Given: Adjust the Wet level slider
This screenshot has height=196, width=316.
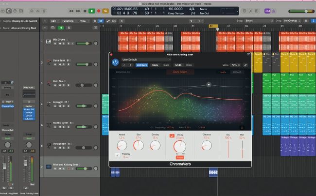Looking at the screenshot, I should pos(242,149).
